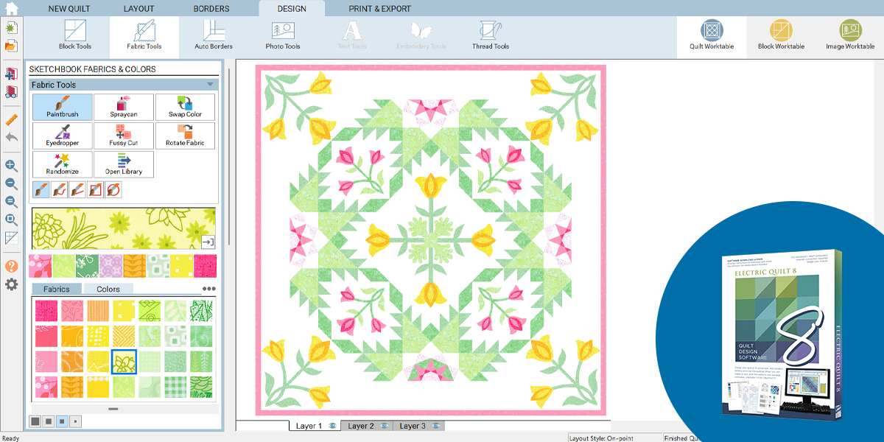Pick the first pink swatch in recent strip
This screenshot has height=442, width=884.
[40, 266]
